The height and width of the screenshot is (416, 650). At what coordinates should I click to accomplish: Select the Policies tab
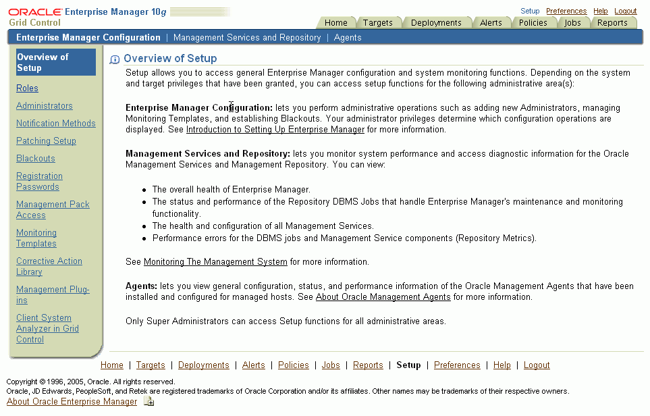534,22
